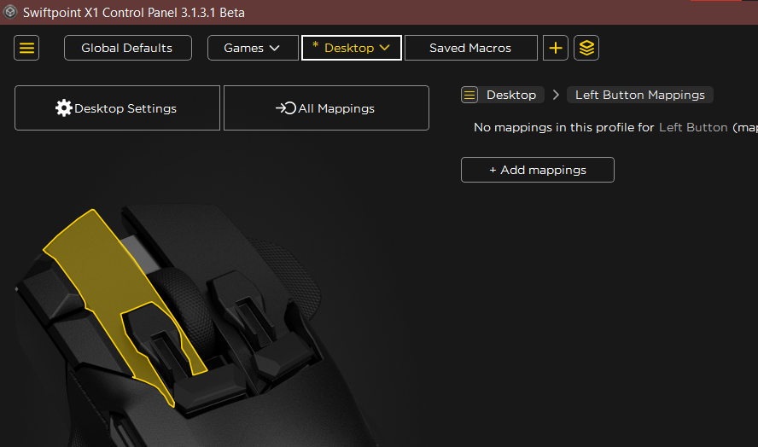Open Desktop Settings
Viewport: 758px width, 447px height.
coord(118,107)
